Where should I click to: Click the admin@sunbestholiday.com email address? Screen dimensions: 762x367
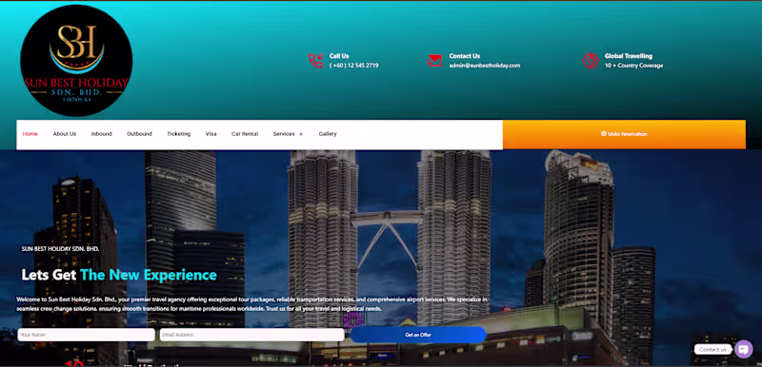[x=485, y=66]
